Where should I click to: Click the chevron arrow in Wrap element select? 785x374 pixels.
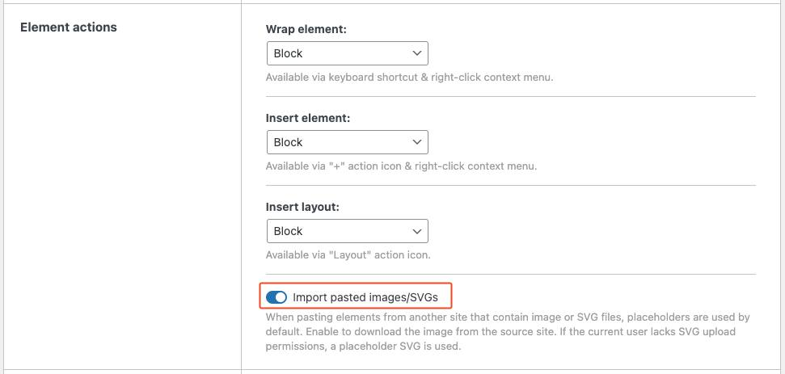[416, 53]
